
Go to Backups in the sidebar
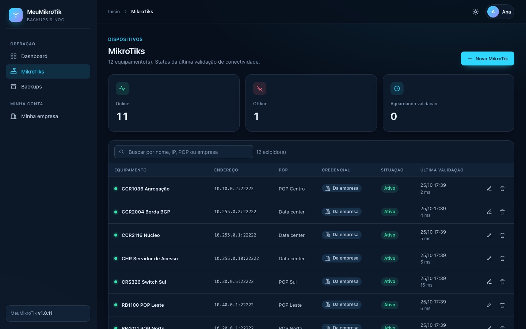pyautogui.click(x=48, y=87)
